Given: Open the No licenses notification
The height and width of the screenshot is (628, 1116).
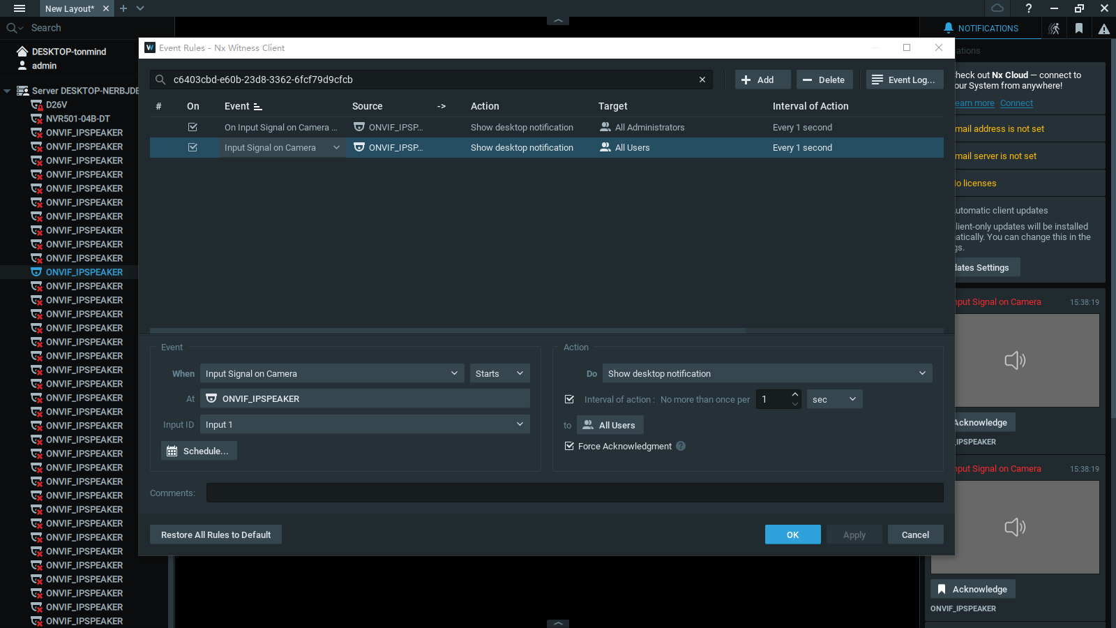Looking at the screenshot, I should (1030, 184).
